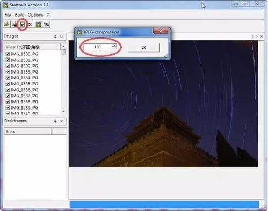Image resolution: width=268 pixels, height=211 pixels.
Task: Open the File menu
Action: coord(8,15)
